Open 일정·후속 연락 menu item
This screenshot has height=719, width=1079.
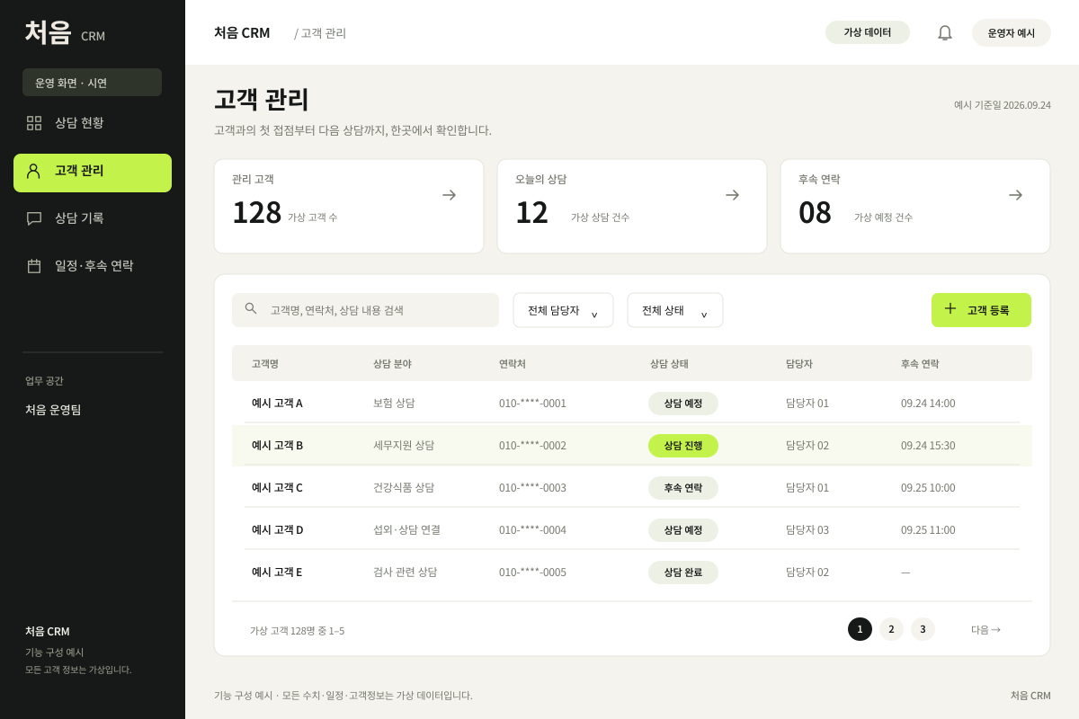93,266
